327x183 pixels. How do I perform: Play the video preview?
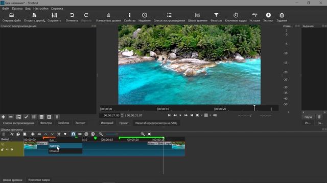(180, 115)
